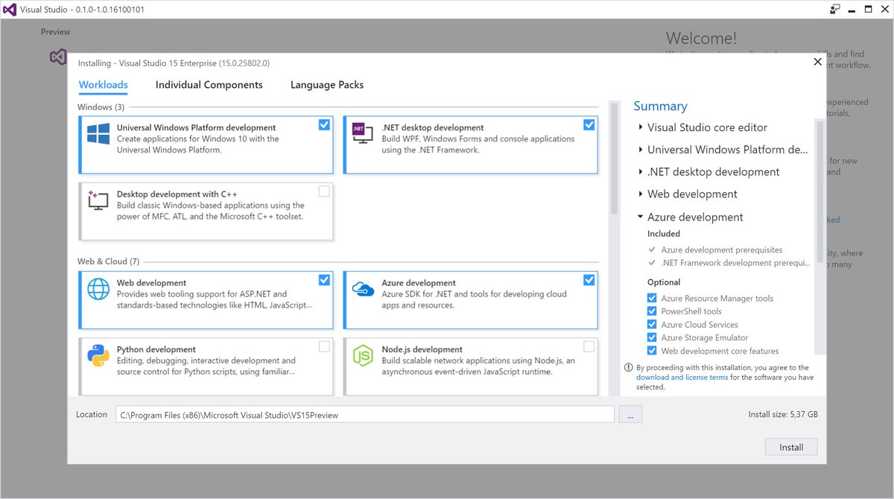Expand .NET desktop development summary item
The width and height of the screenshot is (894, 499).
tap(640, 172)
